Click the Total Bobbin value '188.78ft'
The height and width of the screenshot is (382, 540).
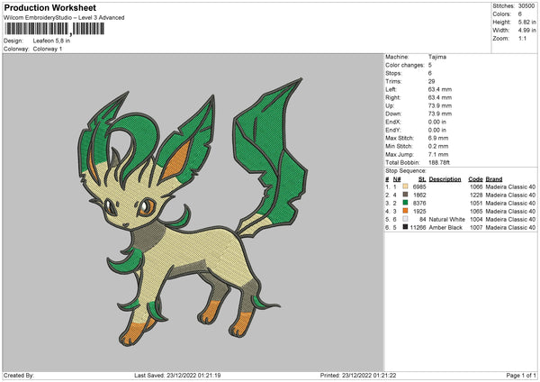(x=439, y=162)
